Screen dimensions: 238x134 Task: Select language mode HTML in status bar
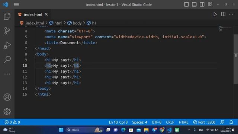[x=183, y=122]
